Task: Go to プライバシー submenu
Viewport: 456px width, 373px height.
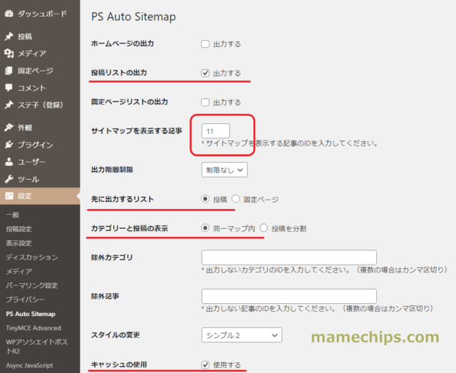Action: click(x=26, y=300)
